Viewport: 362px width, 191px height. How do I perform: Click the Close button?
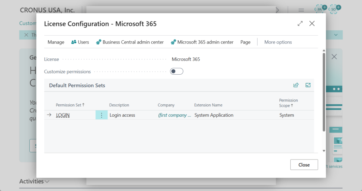304,165
